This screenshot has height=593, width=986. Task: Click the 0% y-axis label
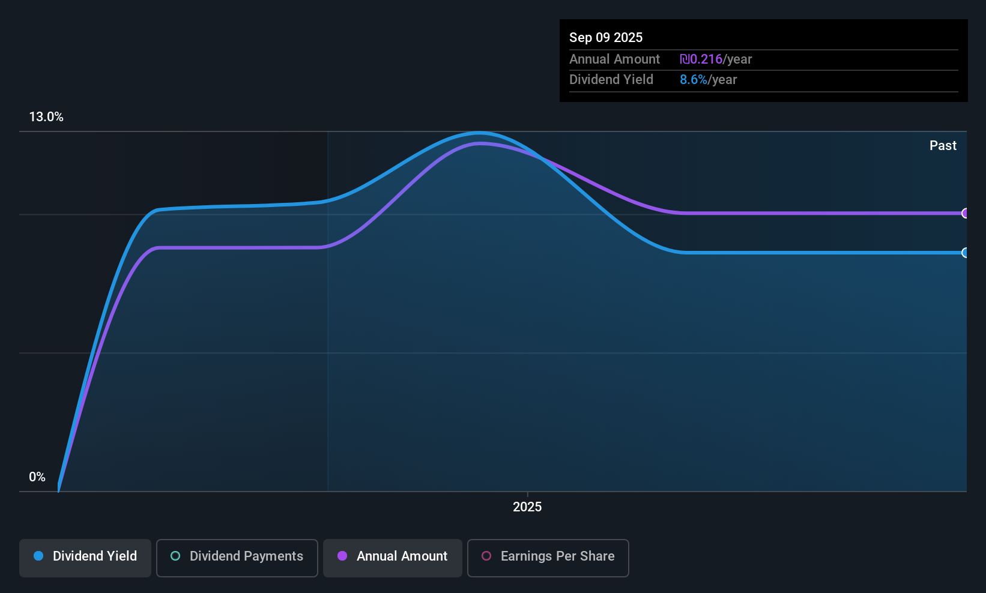point(37,477)
